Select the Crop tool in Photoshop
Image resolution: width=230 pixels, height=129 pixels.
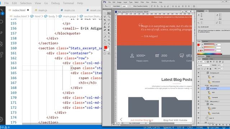point(105,20)
